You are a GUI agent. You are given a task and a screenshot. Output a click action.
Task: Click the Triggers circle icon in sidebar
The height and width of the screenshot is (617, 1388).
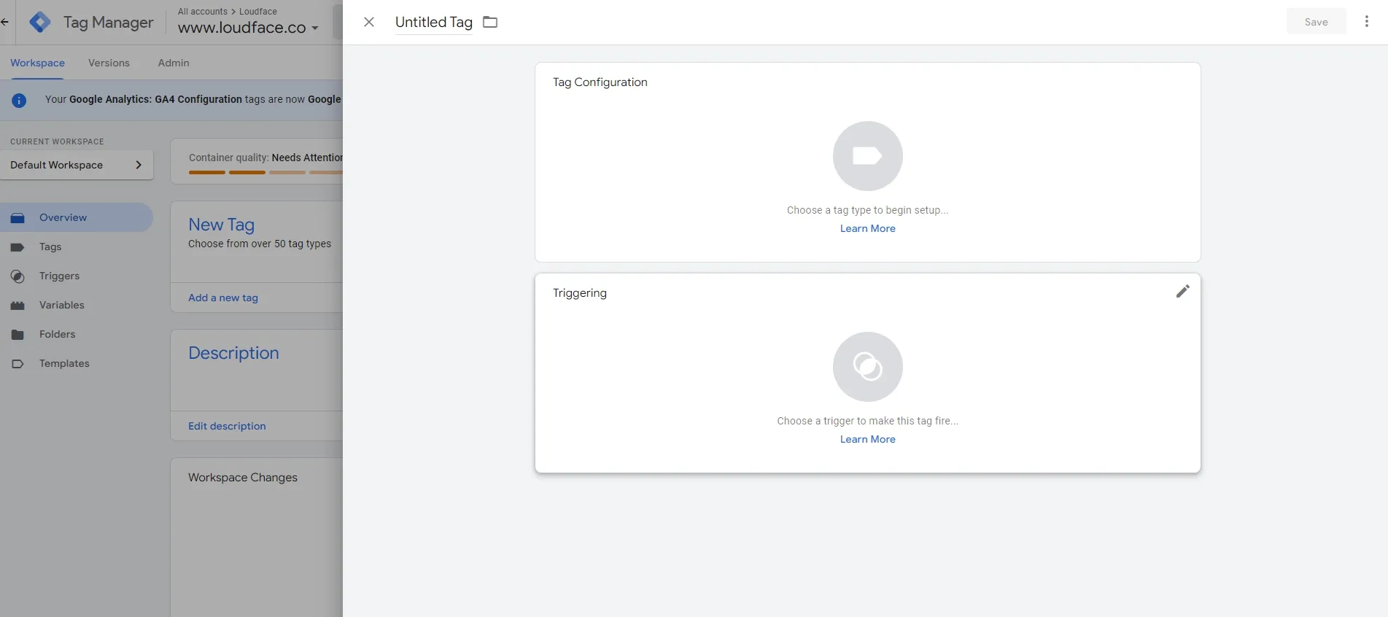[18, 276]
